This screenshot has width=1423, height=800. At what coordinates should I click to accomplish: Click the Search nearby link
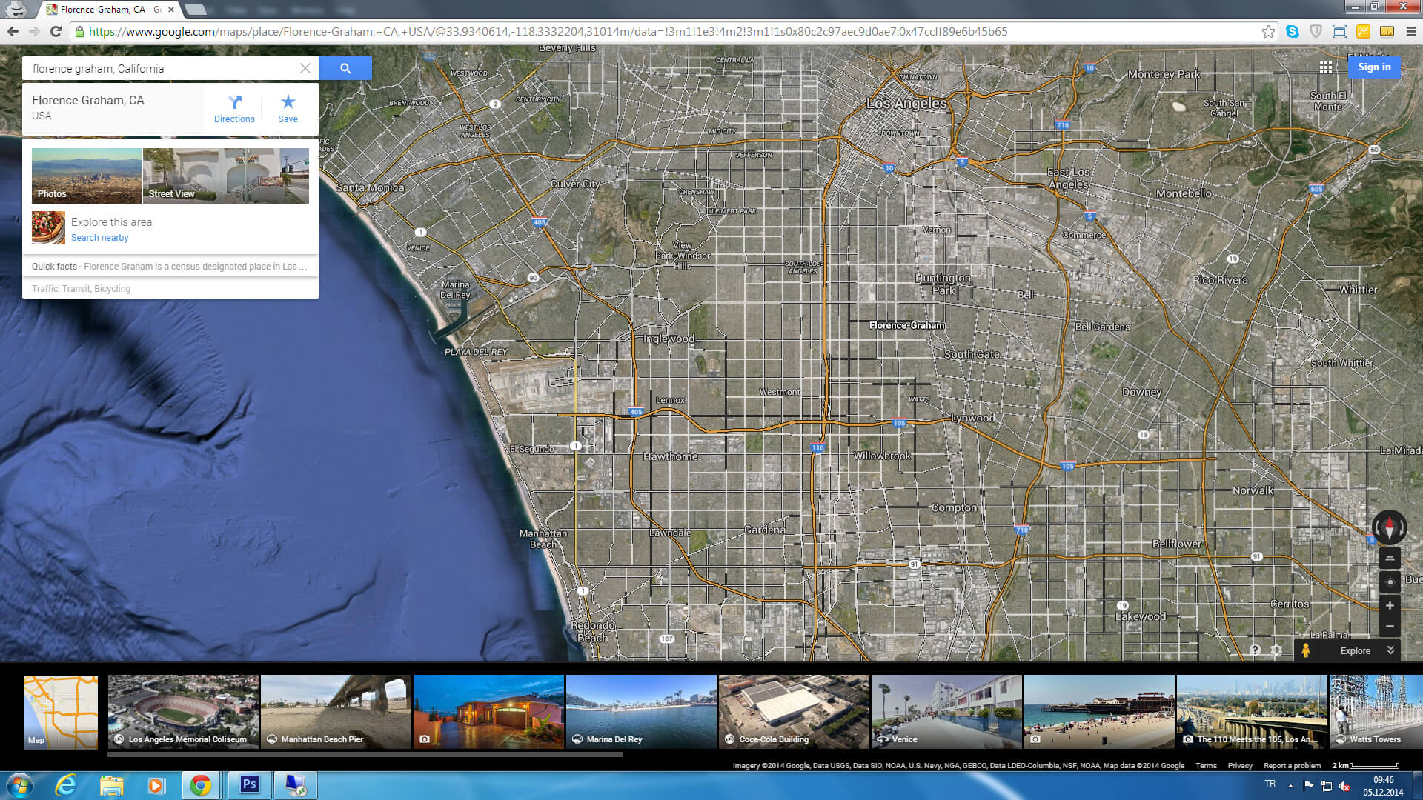(x=99, y=238)
